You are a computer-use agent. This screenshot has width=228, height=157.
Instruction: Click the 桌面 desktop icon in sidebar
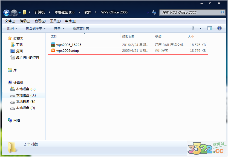click(13, 51)
